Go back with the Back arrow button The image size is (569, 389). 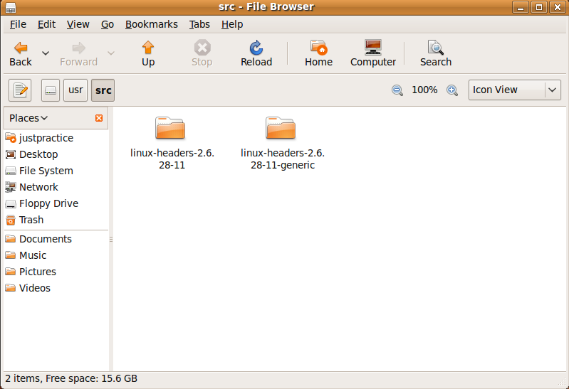tap(21, 53)
